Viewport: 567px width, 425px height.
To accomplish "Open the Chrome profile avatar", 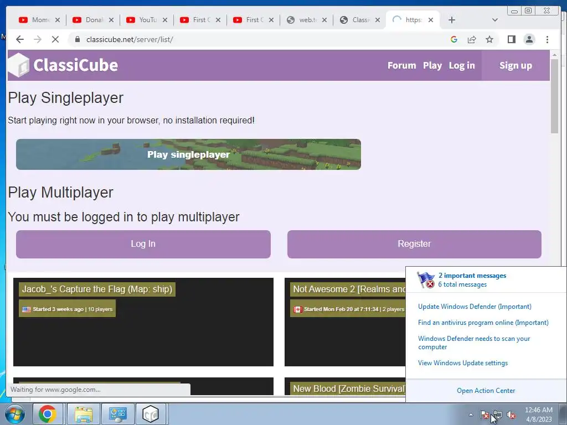I will [529, 39].
